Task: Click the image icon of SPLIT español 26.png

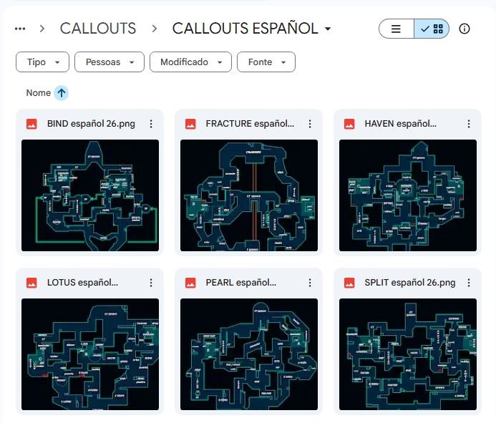Action: click(349, 283)
